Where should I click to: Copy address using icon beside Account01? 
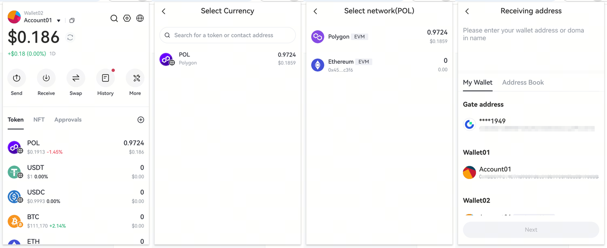click(x=72, y=21)
